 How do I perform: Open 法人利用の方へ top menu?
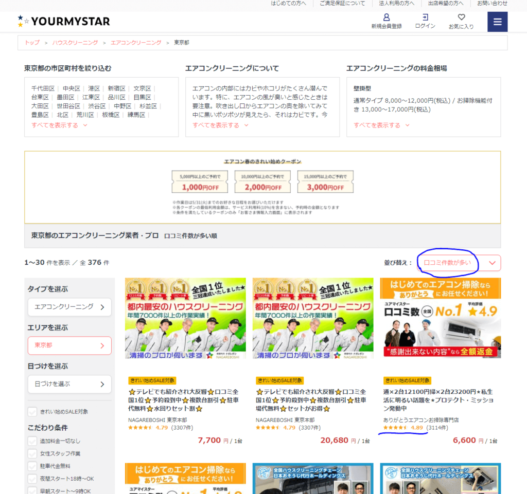coord(396,4)
